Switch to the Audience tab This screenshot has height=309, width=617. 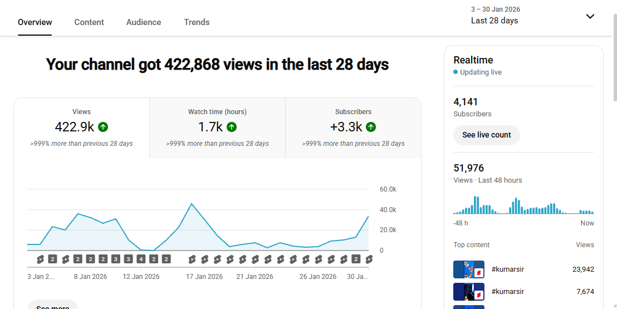pos(144,22)
